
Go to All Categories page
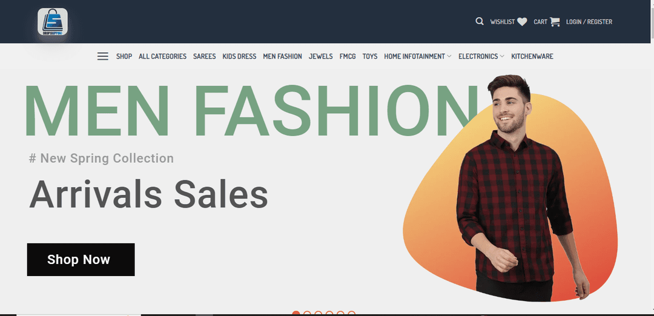point(163,56)
